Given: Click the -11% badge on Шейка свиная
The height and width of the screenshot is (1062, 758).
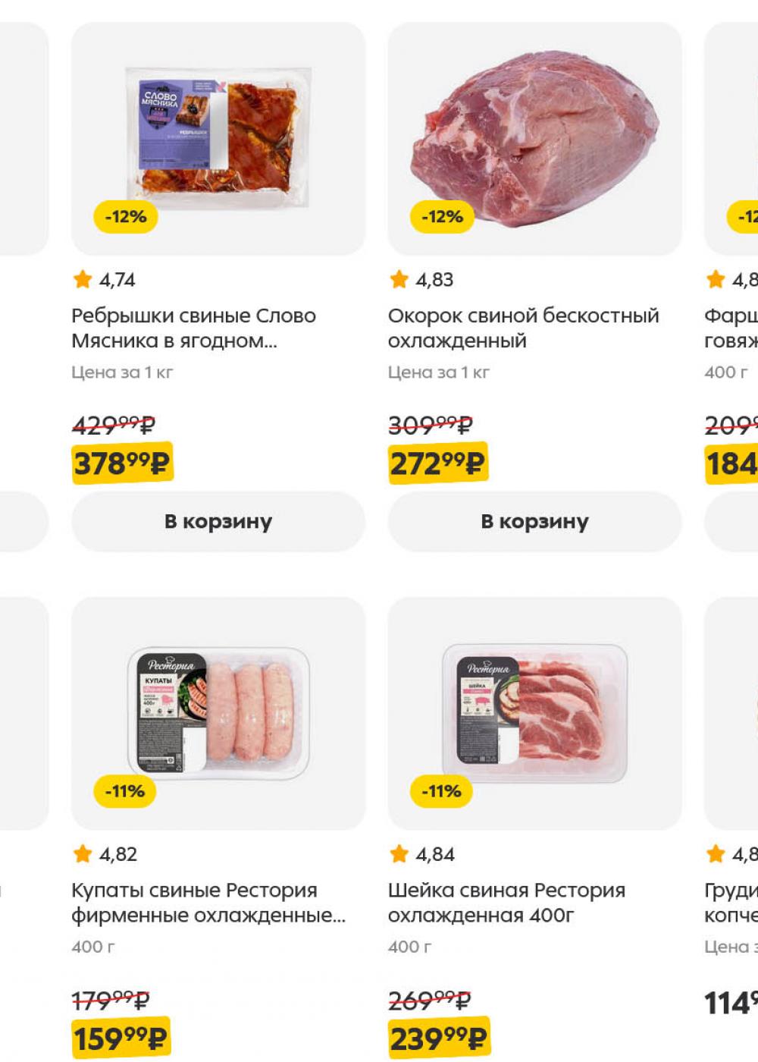Looking at the screenshot, I should click(441, 791).
